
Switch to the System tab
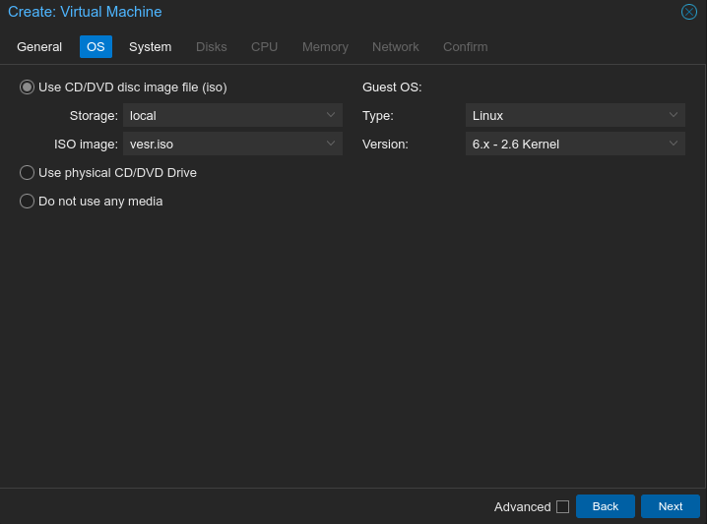pyautogui.click(x=150, y=47)
